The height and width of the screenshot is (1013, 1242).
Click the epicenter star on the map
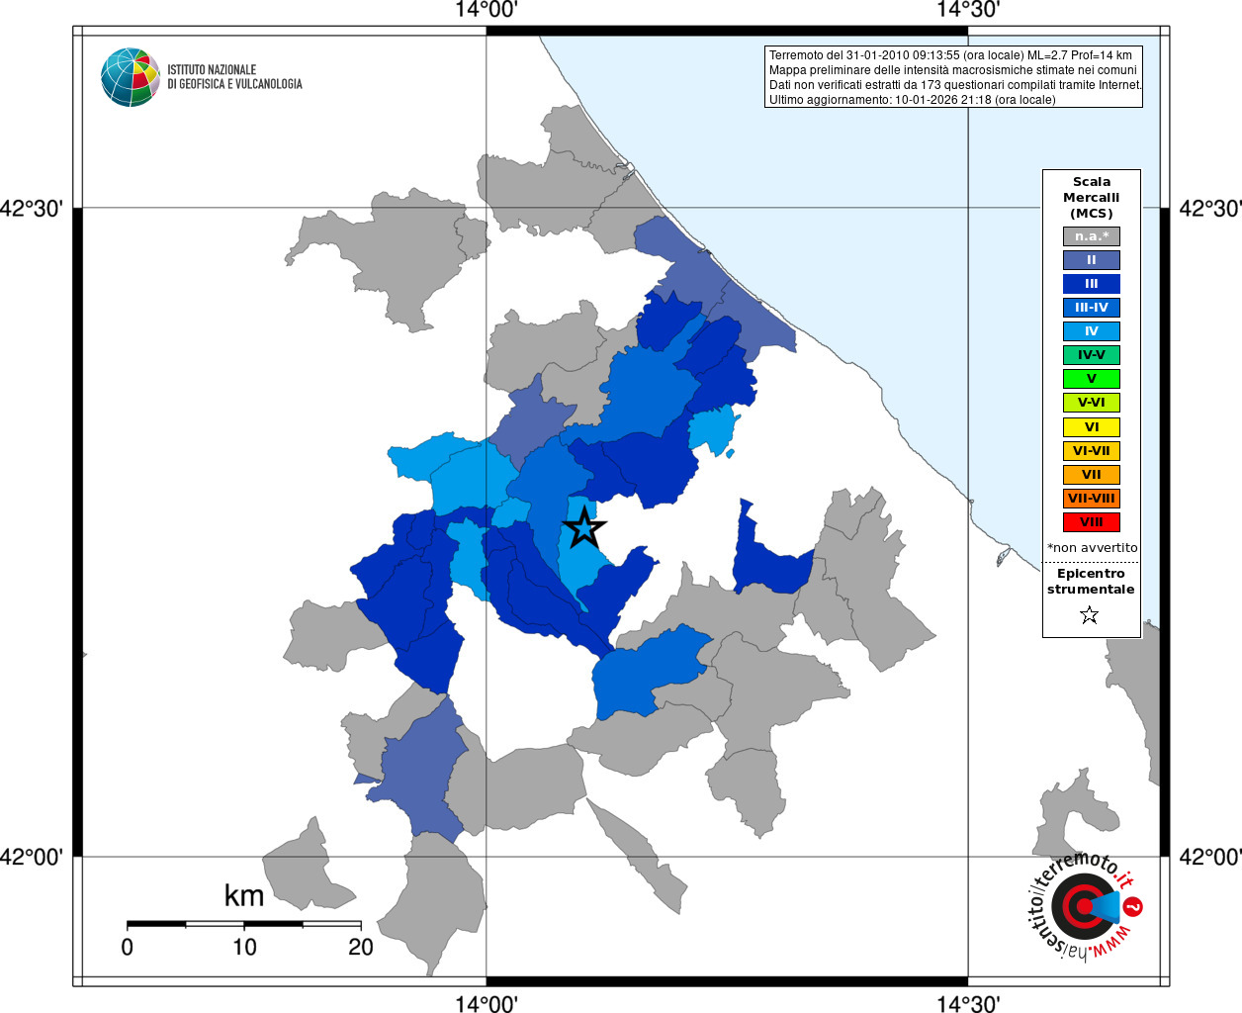point(584,528)
